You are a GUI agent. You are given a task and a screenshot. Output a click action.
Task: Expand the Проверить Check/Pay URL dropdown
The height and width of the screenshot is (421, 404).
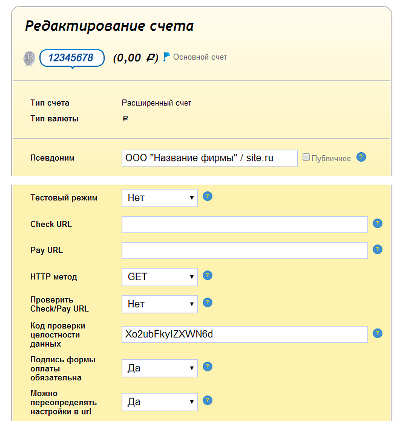coord(160,304)
